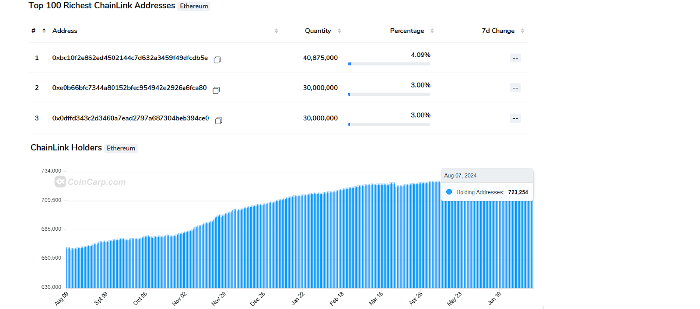
Task: Click 7d change badge in row 3
Action: pyautogui.click(x=515, y=118)
